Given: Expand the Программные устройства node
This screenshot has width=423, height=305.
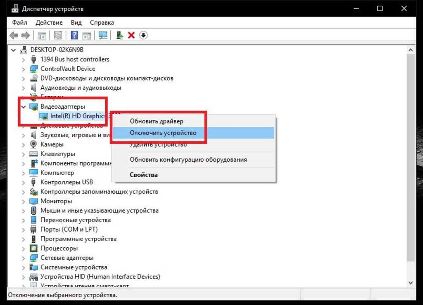Looking at the screenshot, I should (x=24, y=239).
